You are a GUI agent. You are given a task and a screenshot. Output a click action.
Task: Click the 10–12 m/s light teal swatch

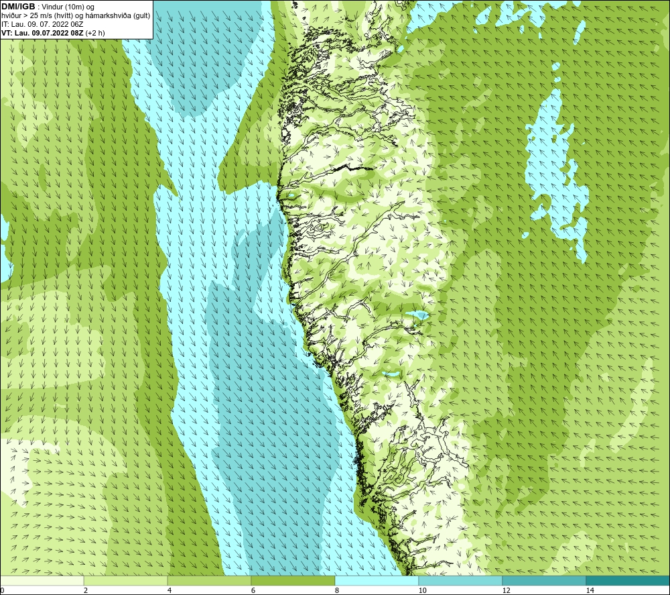[461, 580]
